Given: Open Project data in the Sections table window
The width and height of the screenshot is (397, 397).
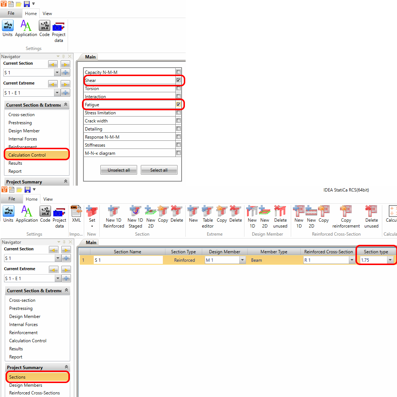Looking at the screenshot, I should tap(59, 217).
